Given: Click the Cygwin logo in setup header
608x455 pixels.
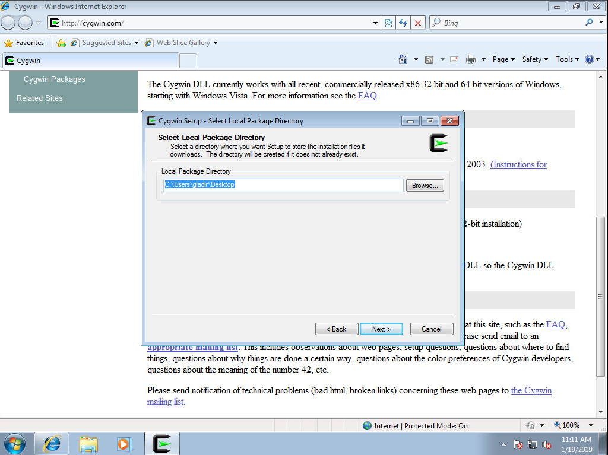Looking at the screenshot, I should pos(439,143).
